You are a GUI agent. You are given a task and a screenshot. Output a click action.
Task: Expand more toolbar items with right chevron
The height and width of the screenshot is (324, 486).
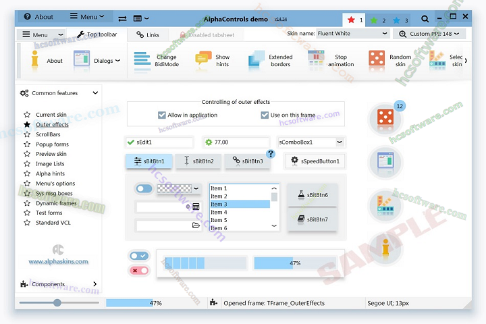tap(466, 61)
